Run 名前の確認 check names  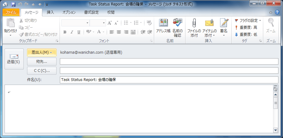click(178, 28)
